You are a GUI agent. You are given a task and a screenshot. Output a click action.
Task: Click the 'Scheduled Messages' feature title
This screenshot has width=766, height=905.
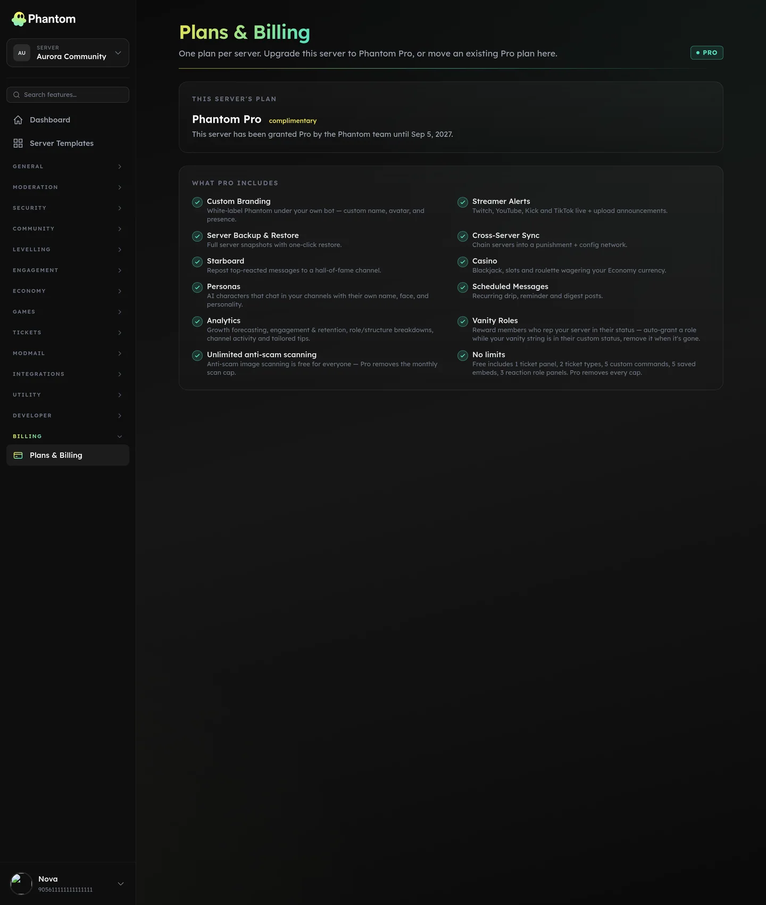tap(510, 286)
